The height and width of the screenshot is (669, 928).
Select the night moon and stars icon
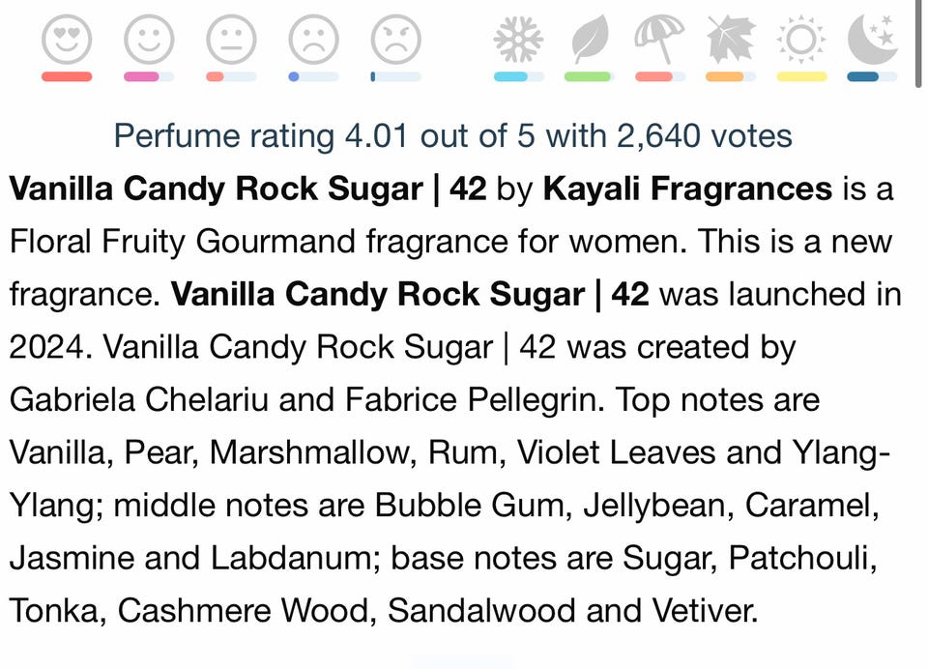tap(873, 39)
